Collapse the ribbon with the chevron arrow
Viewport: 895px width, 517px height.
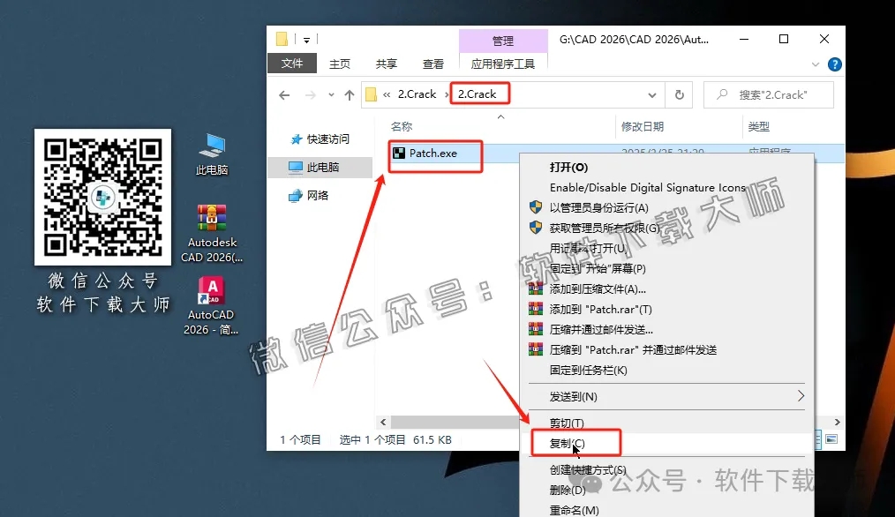(816, 64)
